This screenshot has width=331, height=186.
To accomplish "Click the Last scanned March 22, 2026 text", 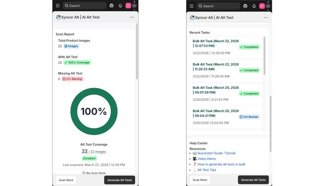I will 94,165.
